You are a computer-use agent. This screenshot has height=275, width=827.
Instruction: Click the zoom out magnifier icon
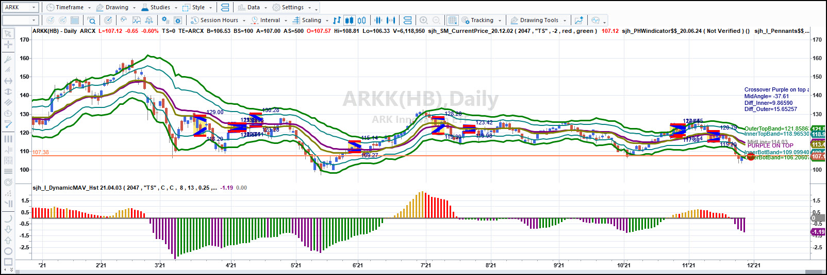(x=436, y=20)
